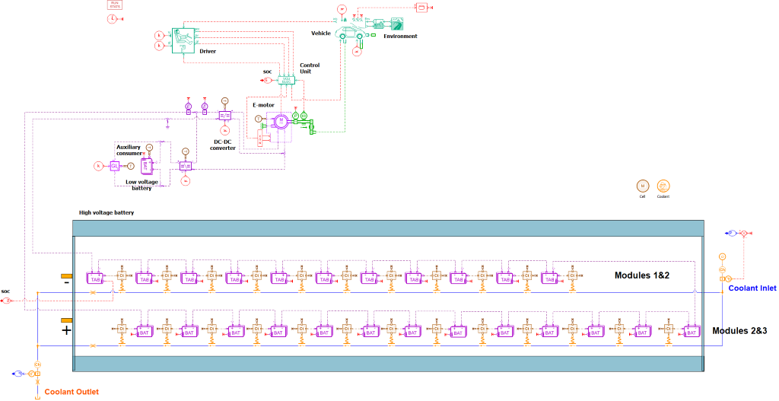The width and height of the screenshot is (779, 401).
Task: Click the Coolant Outlet label
Action: click(x=72, y=392)
